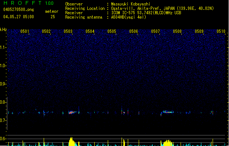Screen dimensions: 229x146
Task: Click the meteor label
Action: 52,11
